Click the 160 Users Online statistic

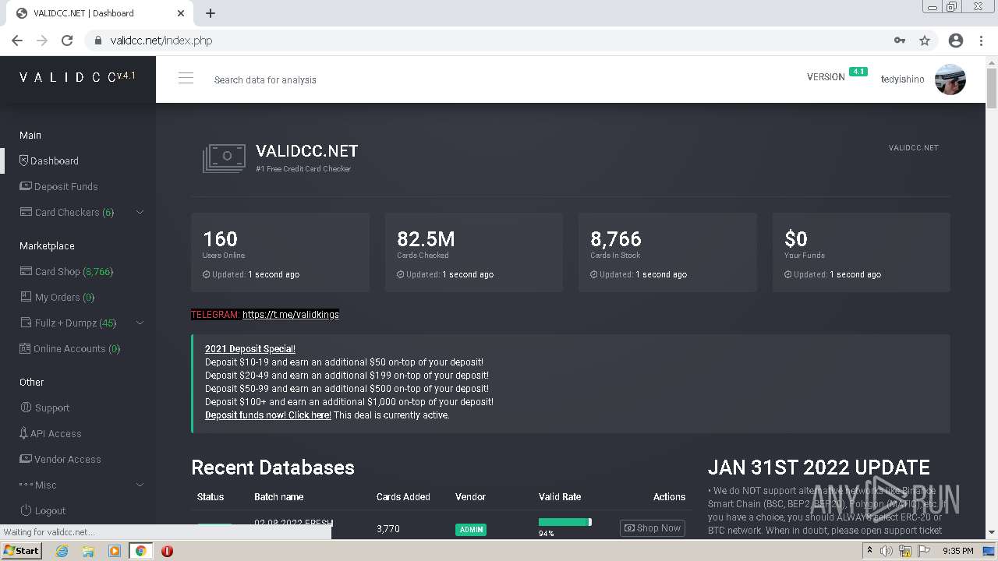[x=281, y=252]
